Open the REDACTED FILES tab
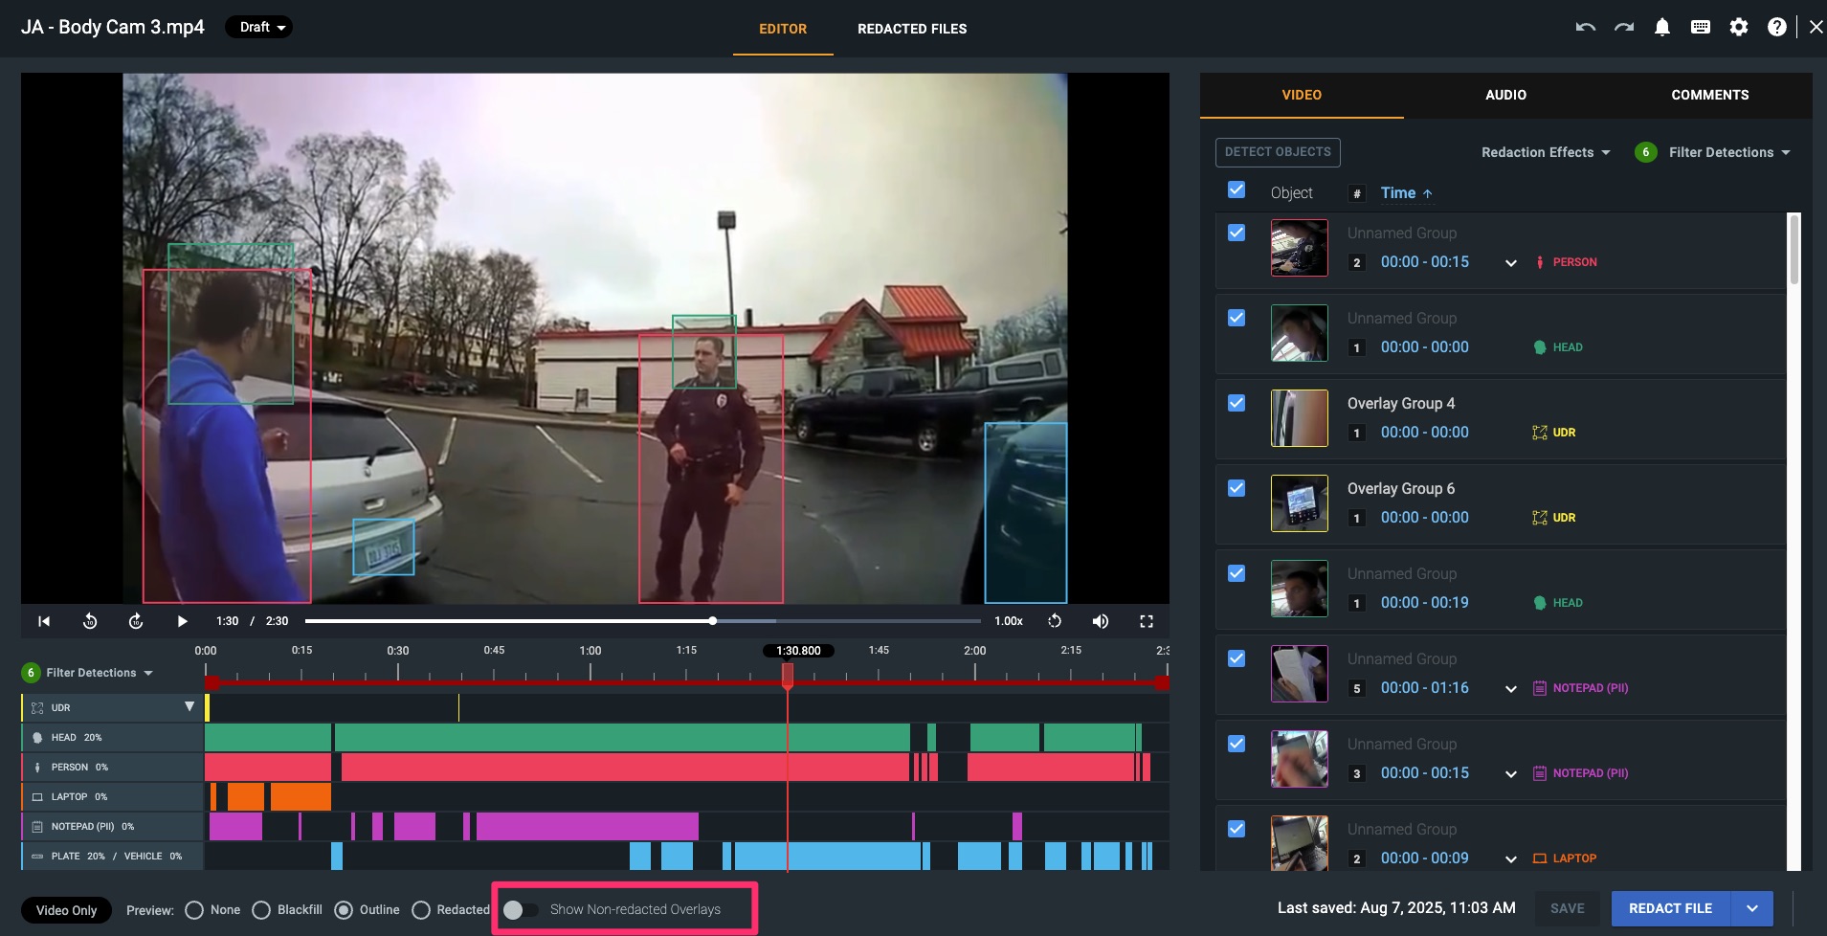1827x936 pixels. (x=911, y=29)
